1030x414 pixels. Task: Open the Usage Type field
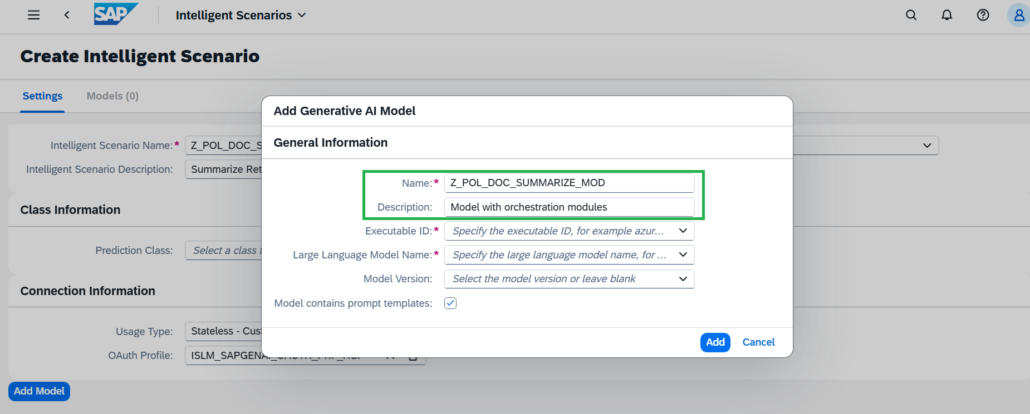click(224, 331)
